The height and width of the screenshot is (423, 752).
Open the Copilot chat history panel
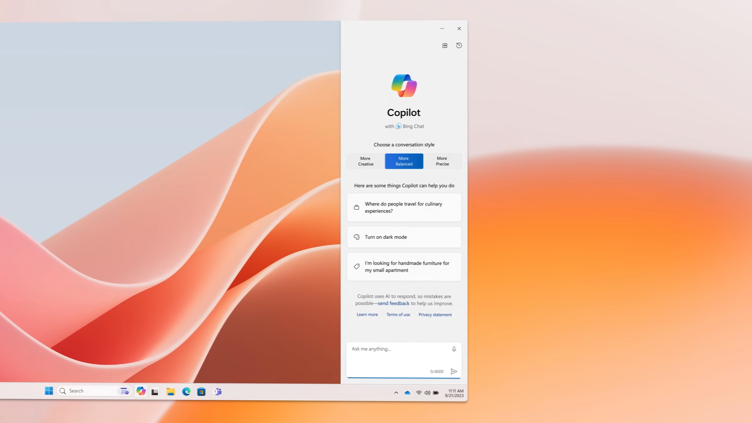[459, 45]
